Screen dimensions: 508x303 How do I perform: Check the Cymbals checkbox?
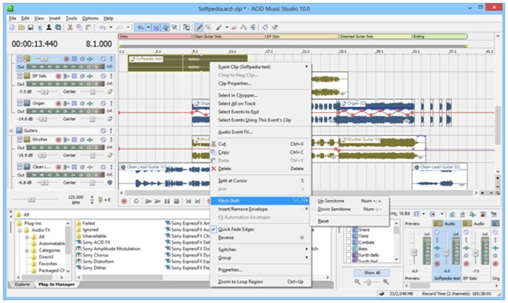pos(349,242)
